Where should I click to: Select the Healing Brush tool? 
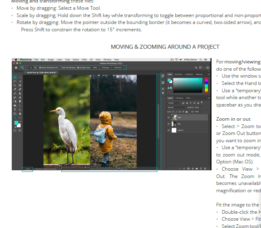coord(20,89)
